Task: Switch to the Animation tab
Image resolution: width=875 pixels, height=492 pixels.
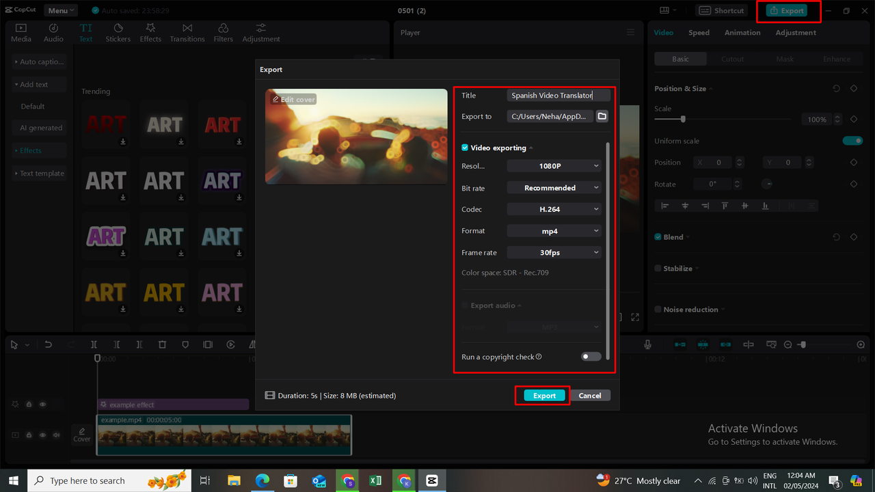Action: [742, 32]
